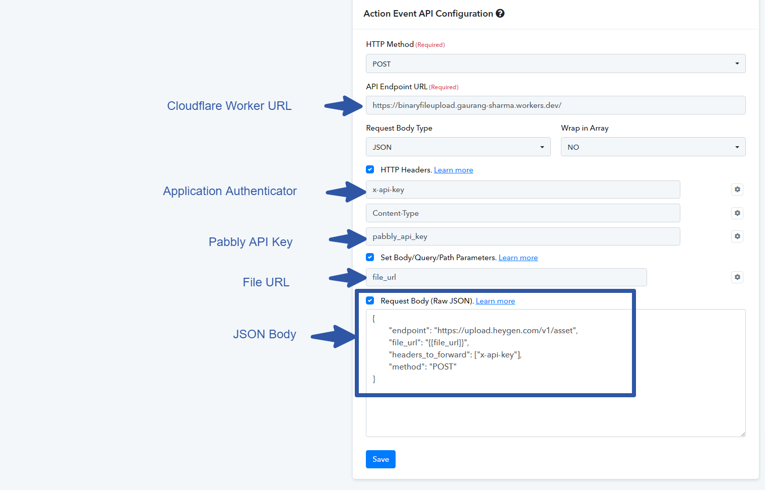Image resolution: width=765 pixels, height=490 pixels.
Task: Click the "Action Event API Configuration" heading
Action: coord(428,14)
